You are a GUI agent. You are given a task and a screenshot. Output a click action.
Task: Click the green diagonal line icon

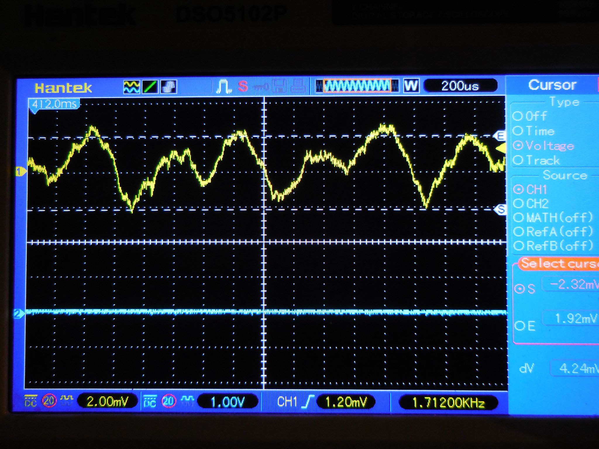(x=150, y=87)
